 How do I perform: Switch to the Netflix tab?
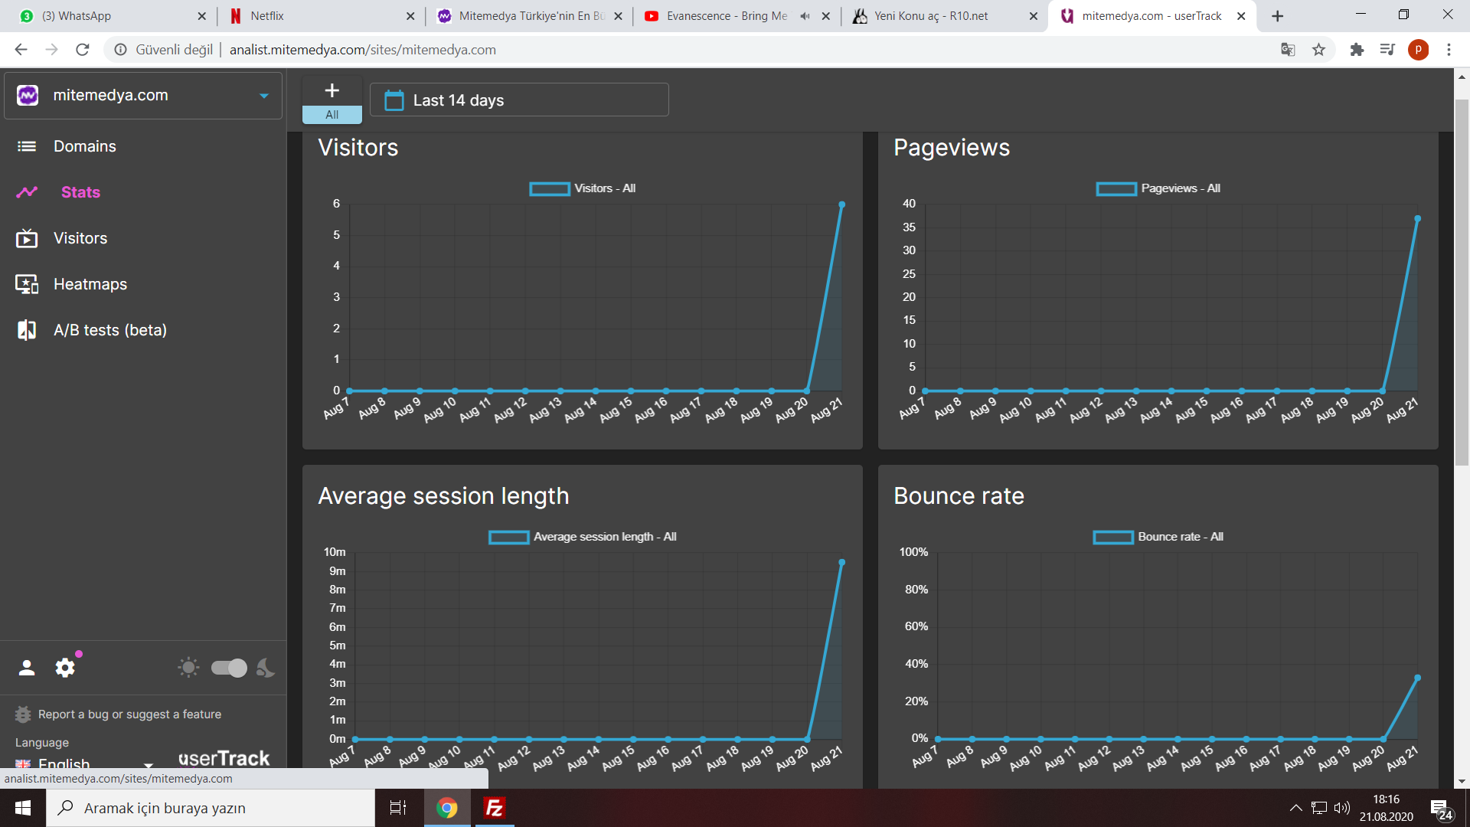pyautogui.click(x=320, y=16)
